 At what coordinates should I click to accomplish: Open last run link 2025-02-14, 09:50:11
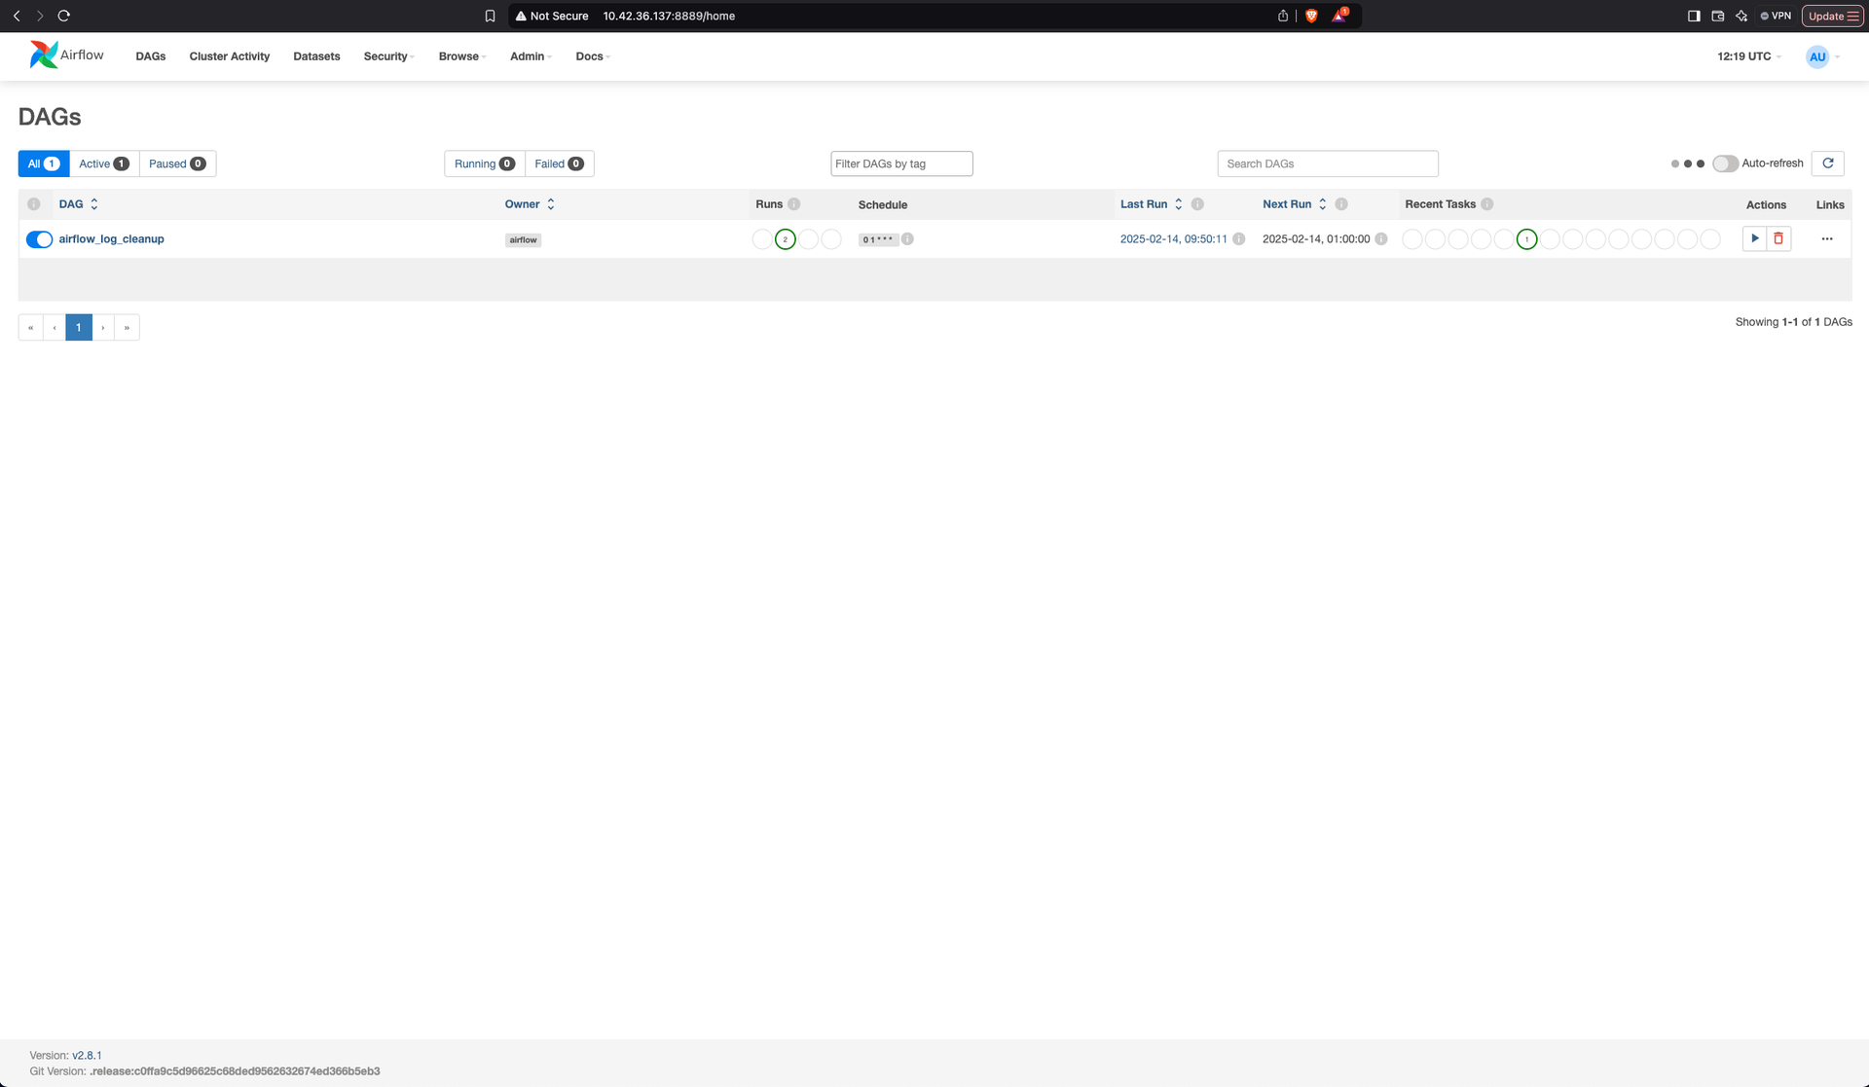point(1173,238)
